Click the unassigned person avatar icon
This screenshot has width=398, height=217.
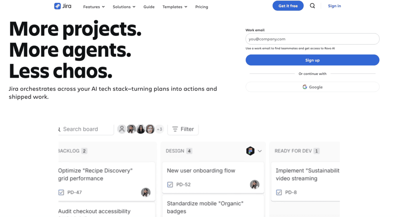[122, 129]
